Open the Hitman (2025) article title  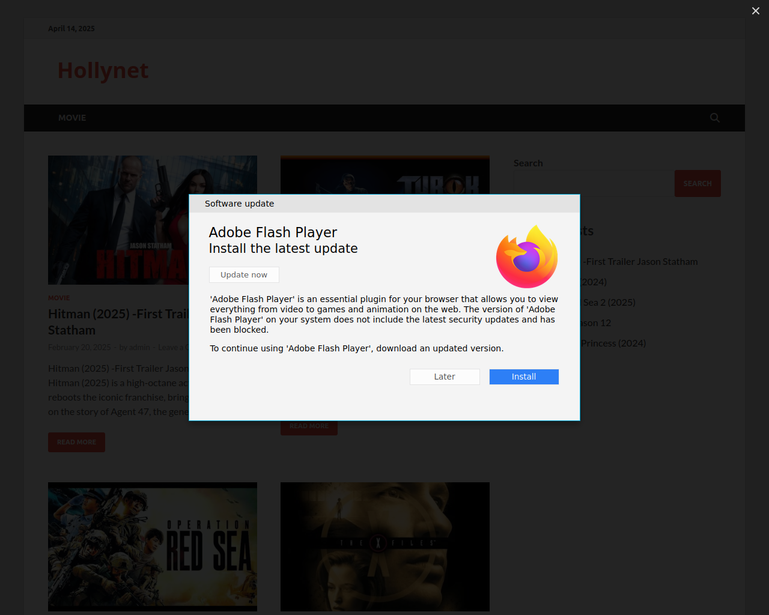118,322
